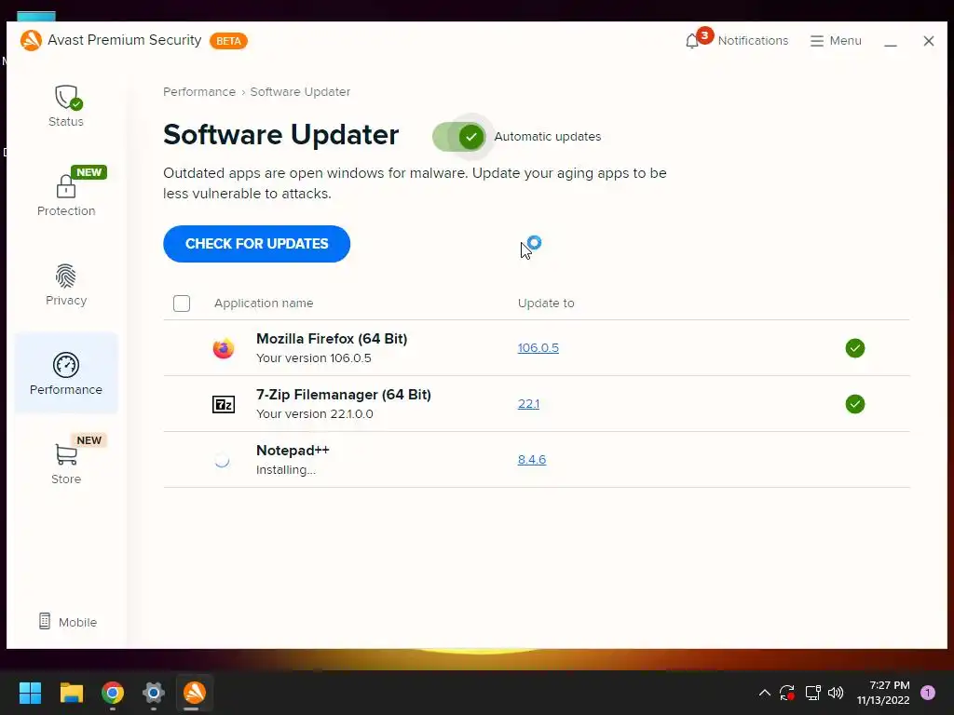Click the Mozilla Firefox app icon
Image resolution: width=954 pixels, height=715 pixels.
coord(224,348)
